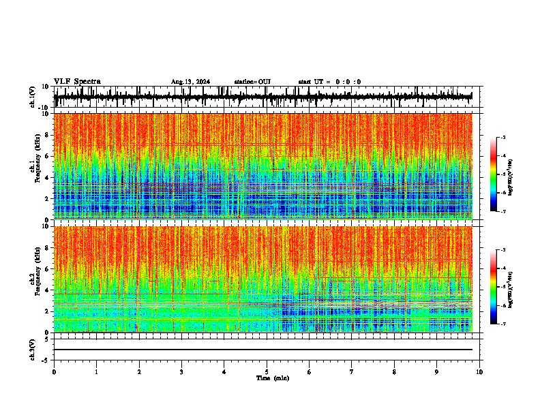Screen dimensions: 540x417
Task: Select the "start UT = 0:0:0" label
Action: (x=329, y=82)
